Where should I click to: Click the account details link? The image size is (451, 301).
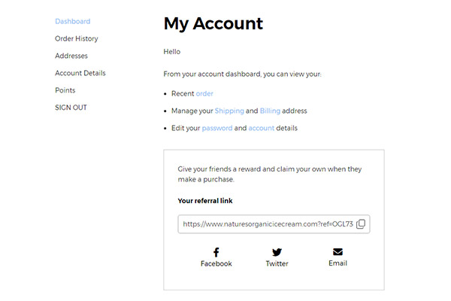(x=261, y=128)
